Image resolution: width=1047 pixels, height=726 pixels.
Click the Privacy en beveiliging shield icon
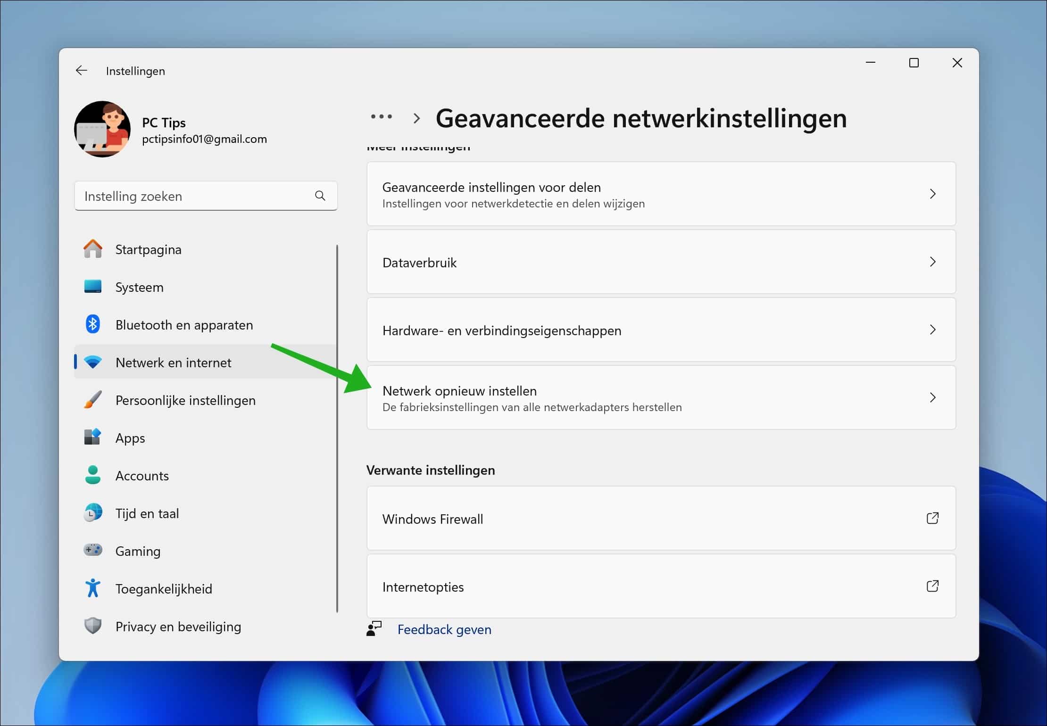[x=93, y=626]
